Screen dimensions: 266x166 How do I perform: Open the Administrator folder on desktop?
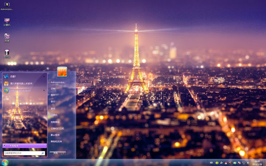pyautogui.click(x=7, y=6)
